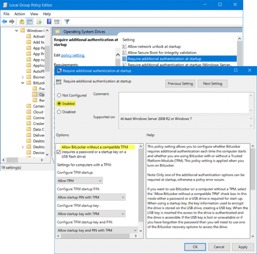Toggle the Show/Hide Console Tree icon

pos(30,21)
